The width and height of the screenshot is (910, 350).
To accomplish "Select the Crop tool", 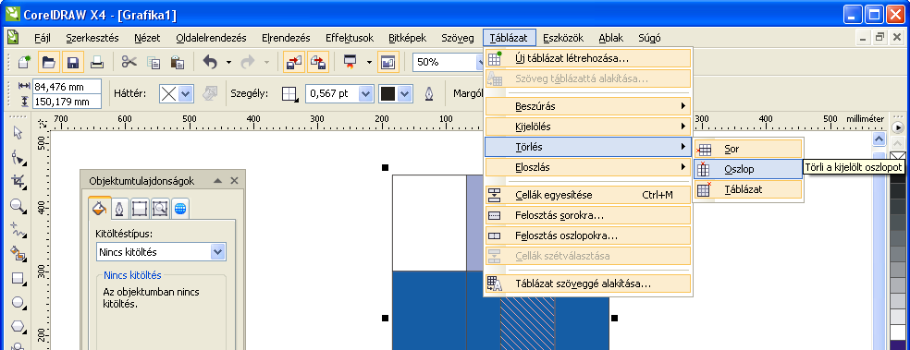I will pyautogui.click(x=18, y=181).
